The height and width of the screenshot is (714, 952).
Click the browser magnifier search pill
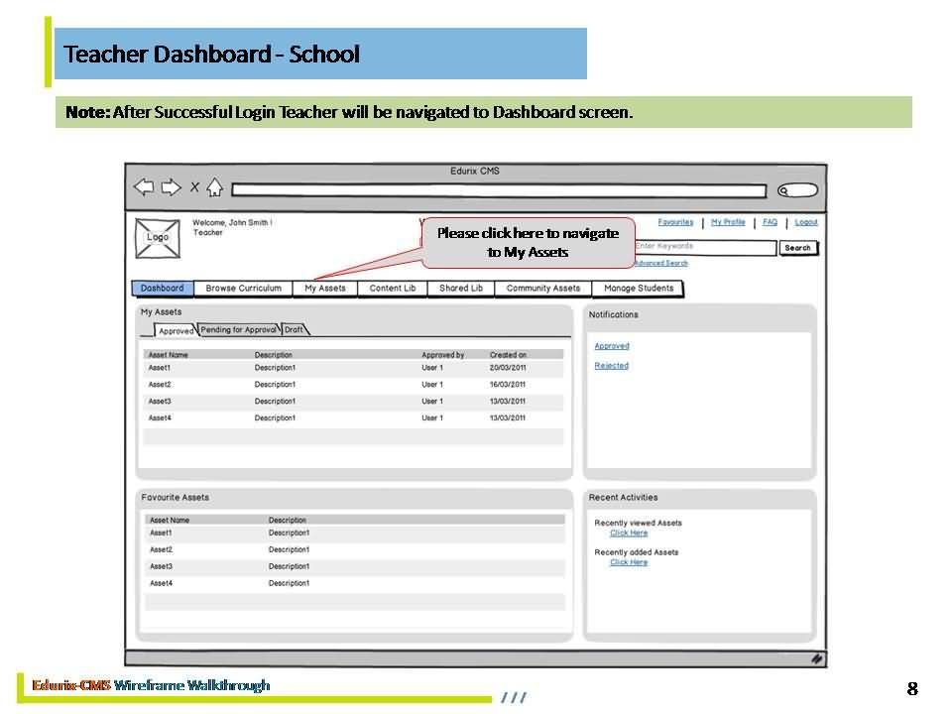point(797,190)
